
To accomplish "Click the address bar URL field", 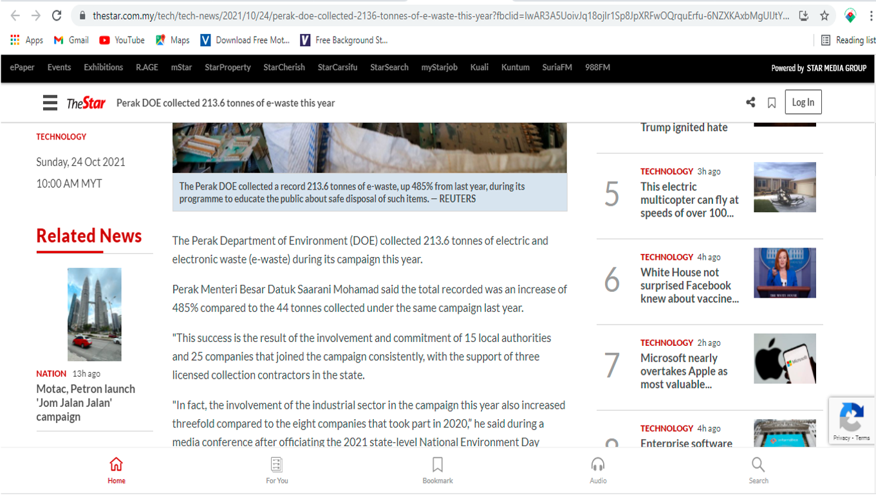I will [x=440, y=15].
